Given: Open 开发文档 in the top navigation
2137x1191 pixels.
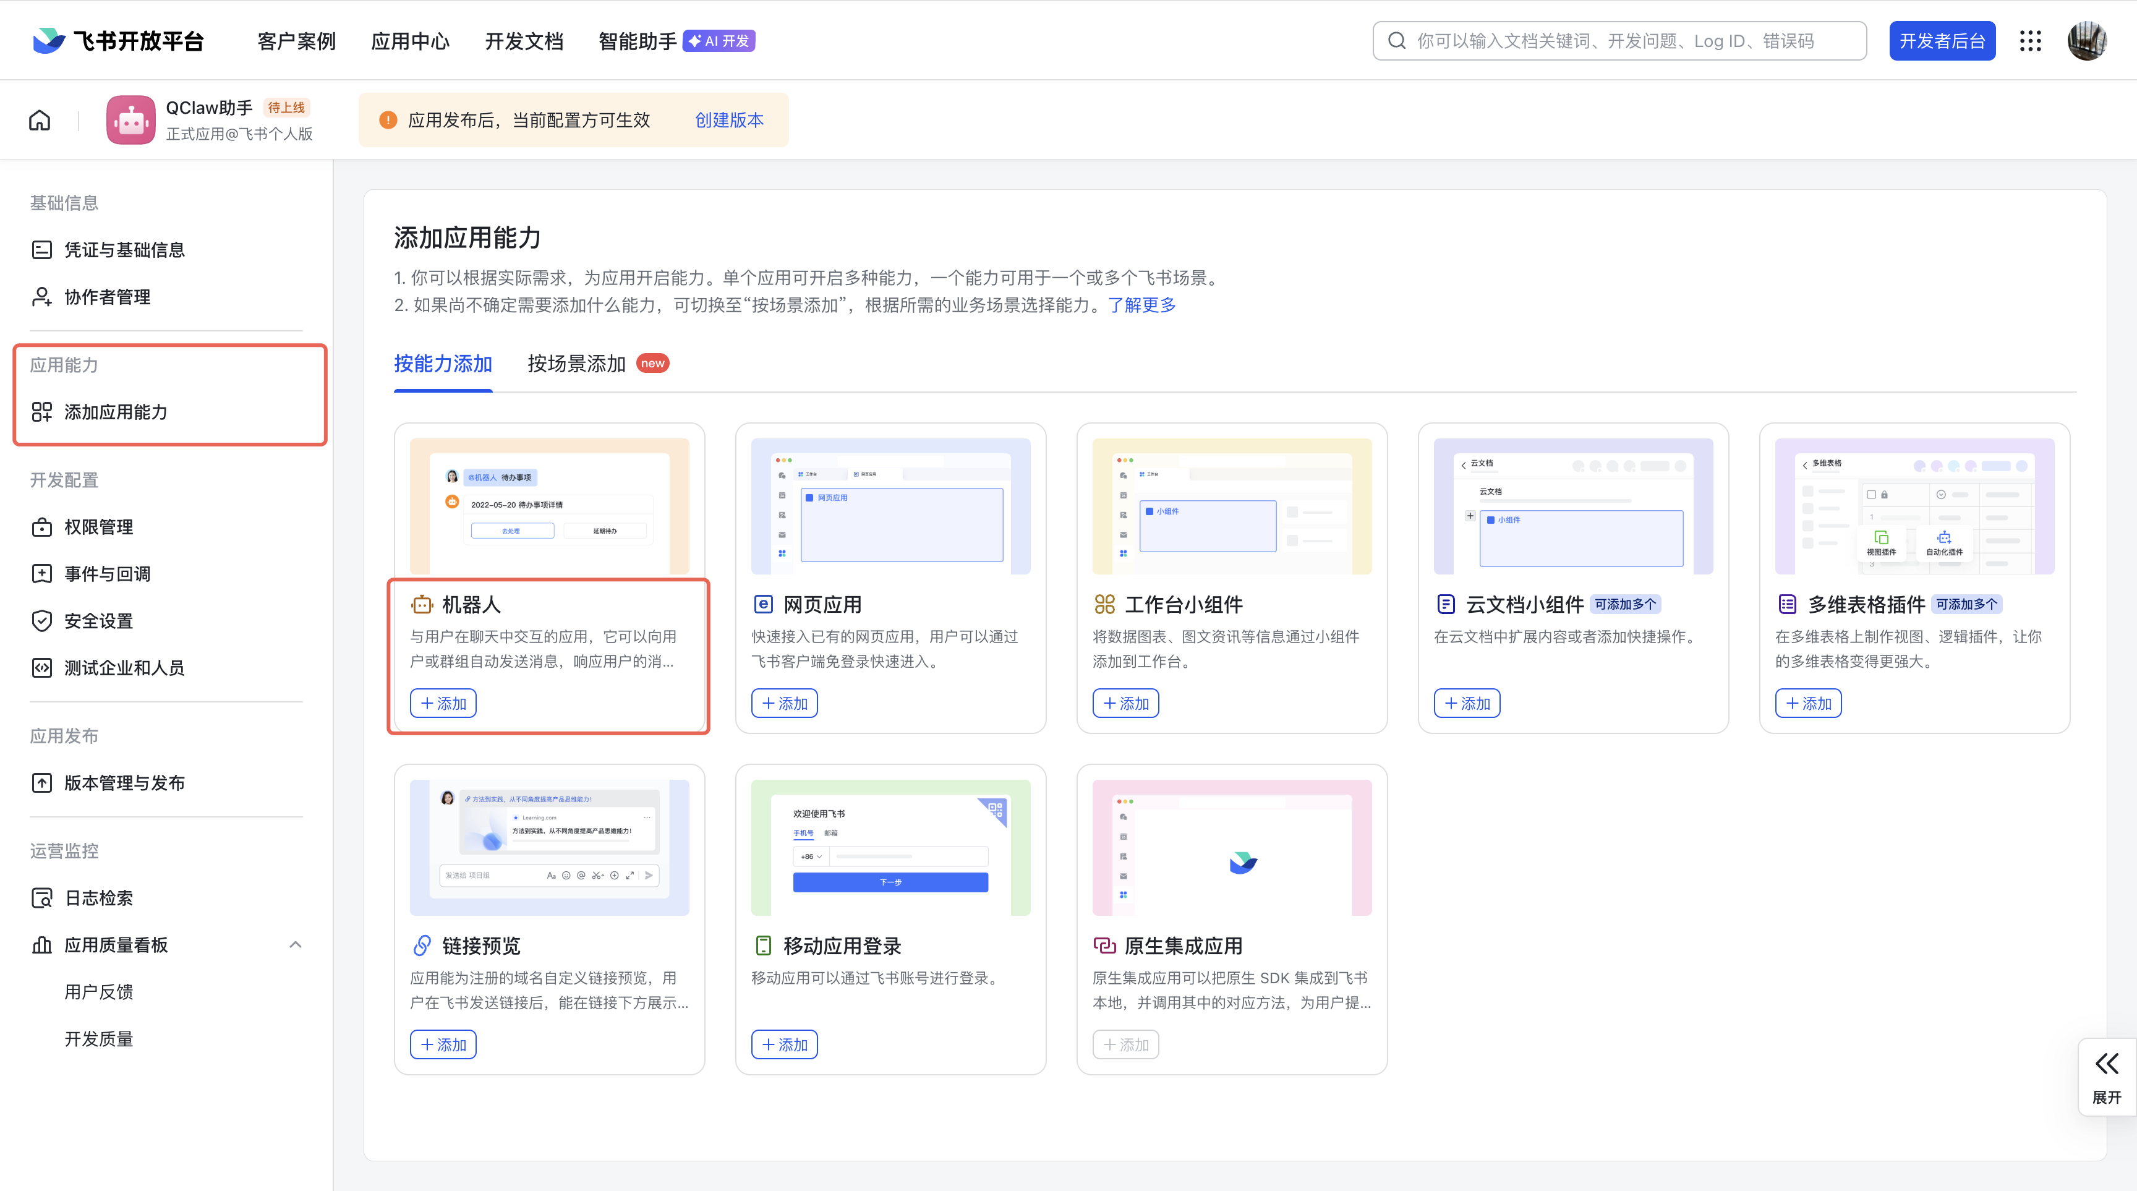Looking at the screenshot, I should (x=524, y=41).
